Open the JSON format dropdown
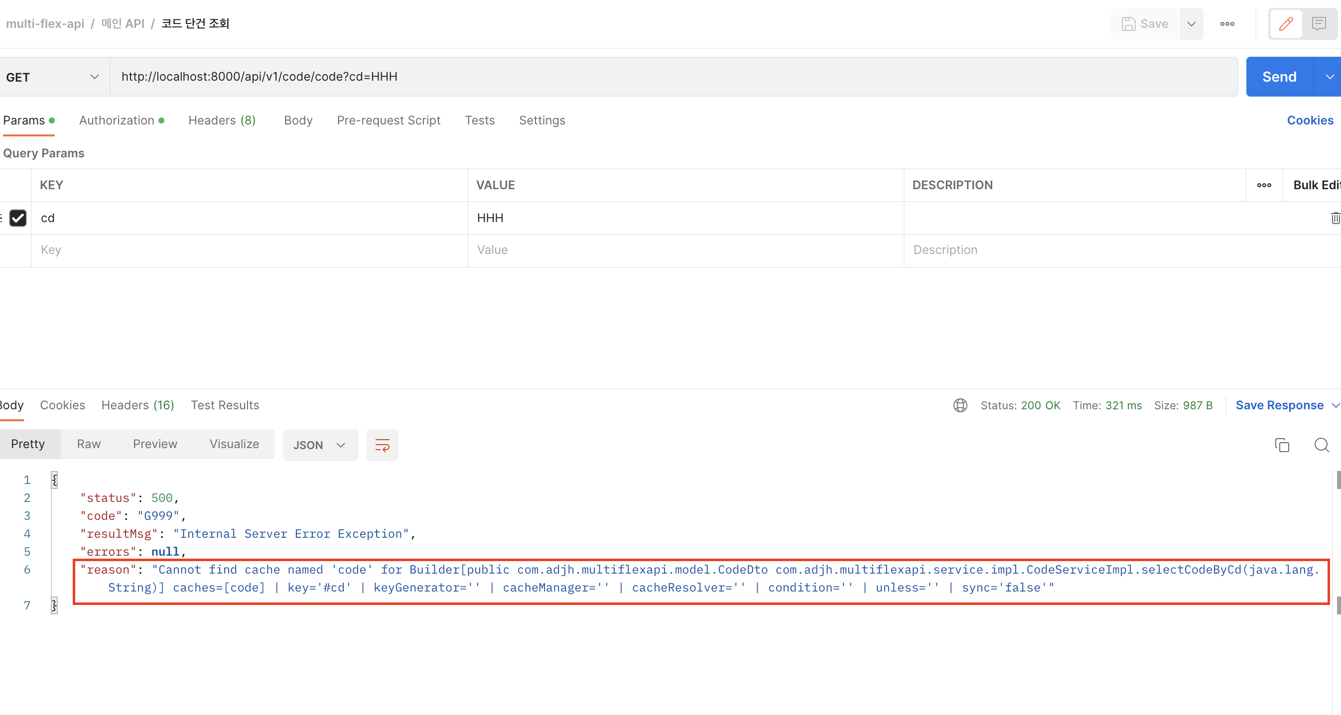Viewport: 1341px width, 715px height. click(320, 445)
